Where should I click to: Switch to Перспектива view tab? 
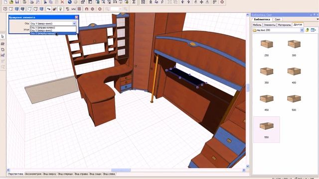tap(15, 174)
